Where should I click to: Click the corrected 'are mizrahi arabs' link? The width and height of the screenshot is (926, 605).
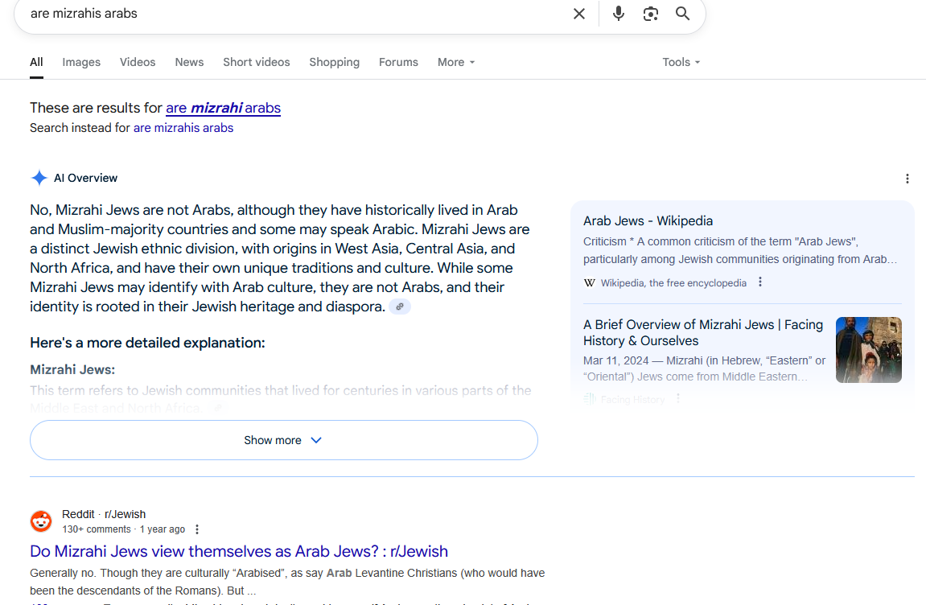point(223,108)
